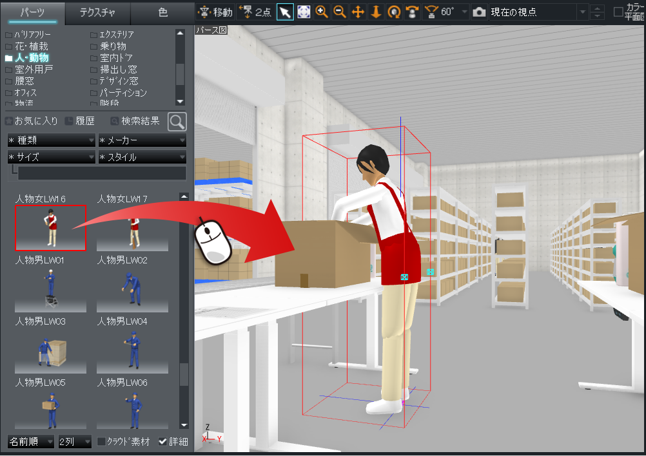The image size is (646, 456).
Task: Open the メーカー filter dropdown
Action: 142,140
